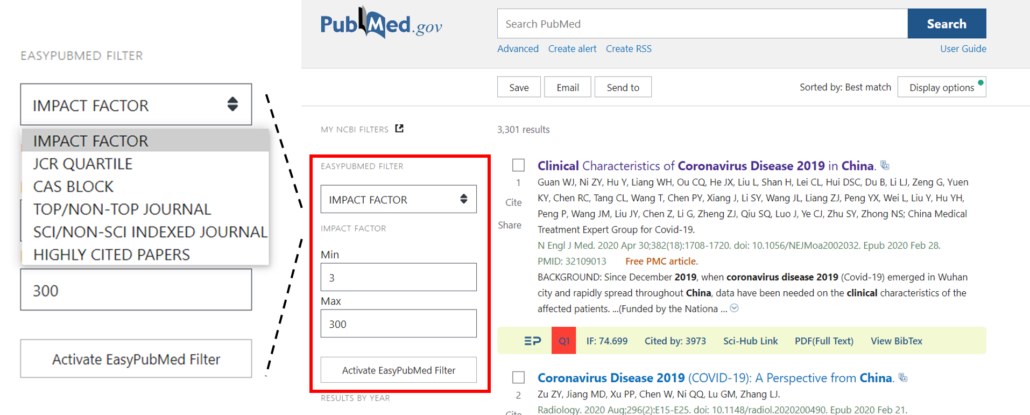Open the User Guide link
Screen dimensions: 1030x415
pyautogui.click(x=963, y=48)
